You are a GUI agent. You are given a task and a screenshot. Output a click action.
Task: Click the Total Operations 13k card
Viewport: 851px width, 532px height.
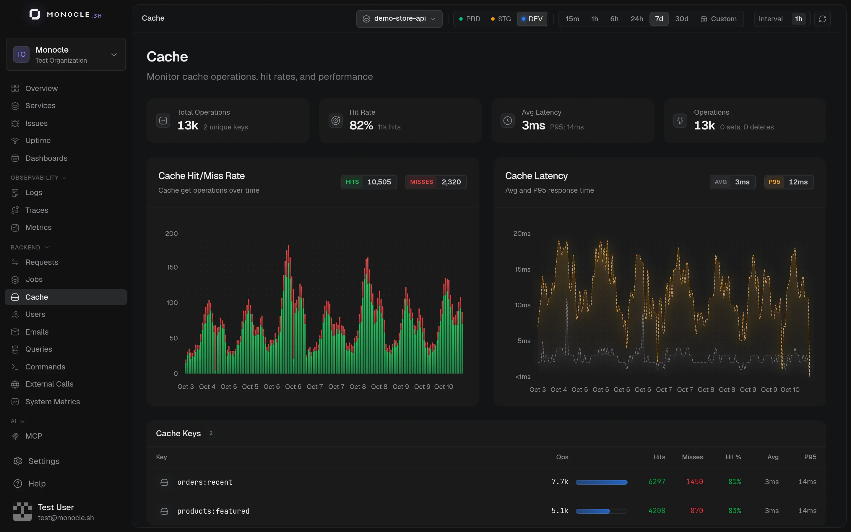(228, 121)
